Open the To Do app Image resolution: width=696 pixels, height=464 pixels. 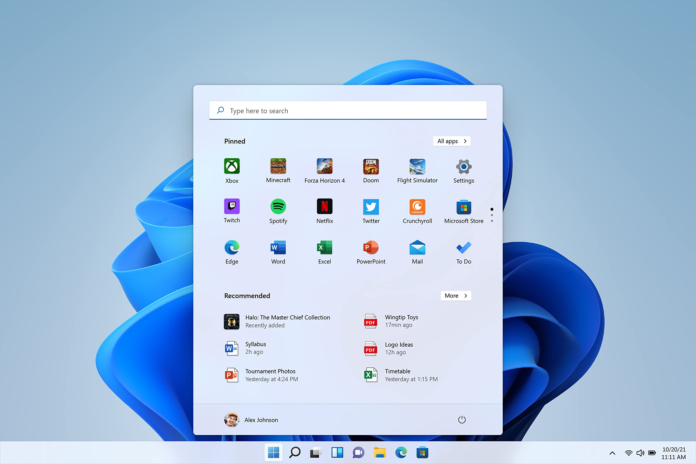click(463, 248)
